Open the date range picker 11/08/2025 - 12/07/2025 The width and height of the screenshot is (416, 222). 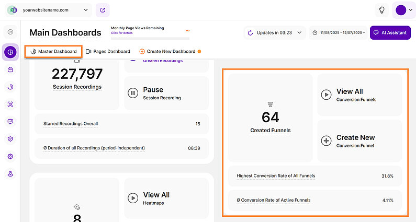pyautogui.click(x=339, y=32)
